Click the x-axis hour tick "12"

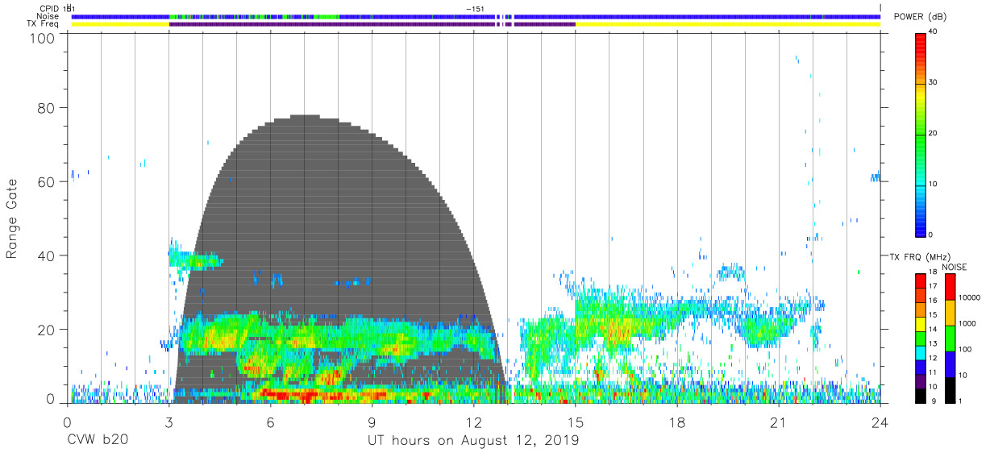click(474, 422)
